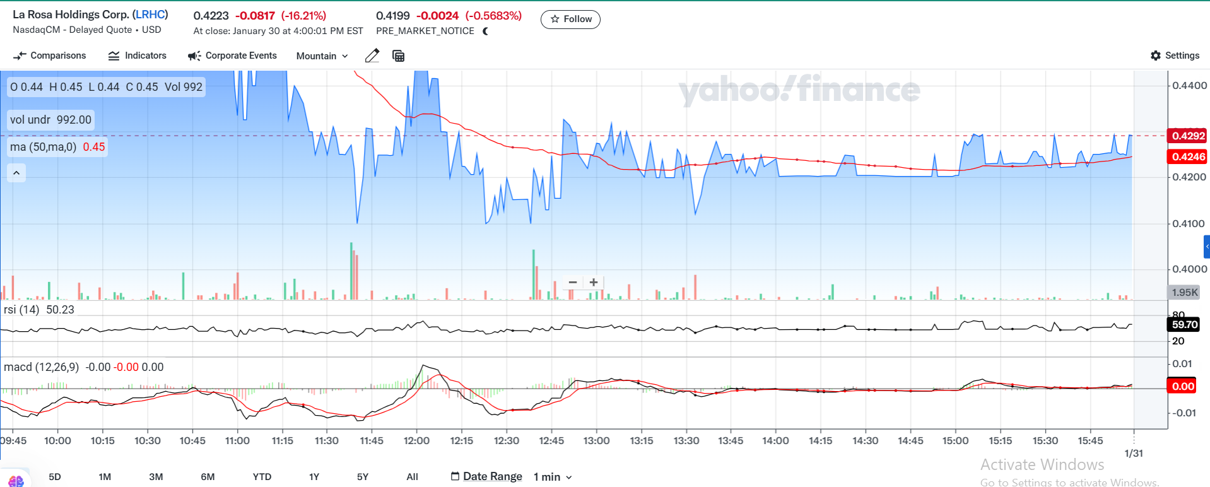The width and height of the screenshot is (1210, 487).
Task: Click the LRHC ticker symbol link
Action: (x=150, y=15)
